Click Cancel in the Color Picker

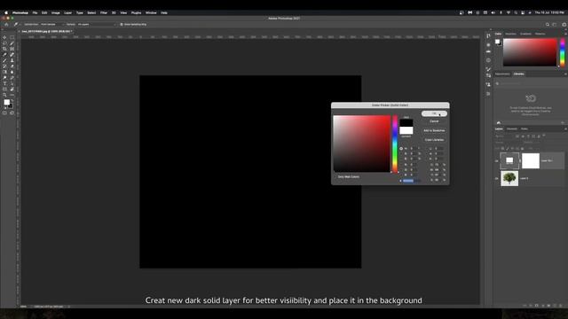tap(434, 121)
